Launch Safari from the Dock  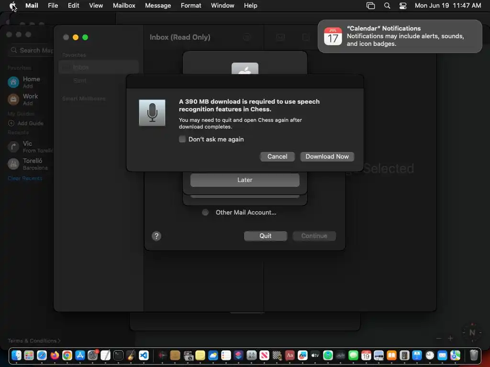tap(42, 355)
